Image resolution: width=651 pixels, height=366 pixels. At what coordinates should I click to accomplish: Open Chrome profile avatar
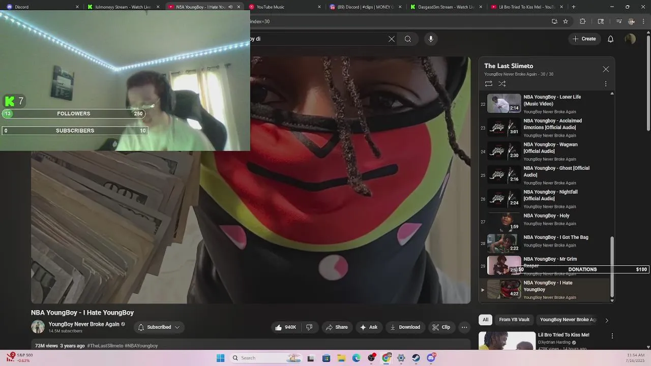click(631, 21)
